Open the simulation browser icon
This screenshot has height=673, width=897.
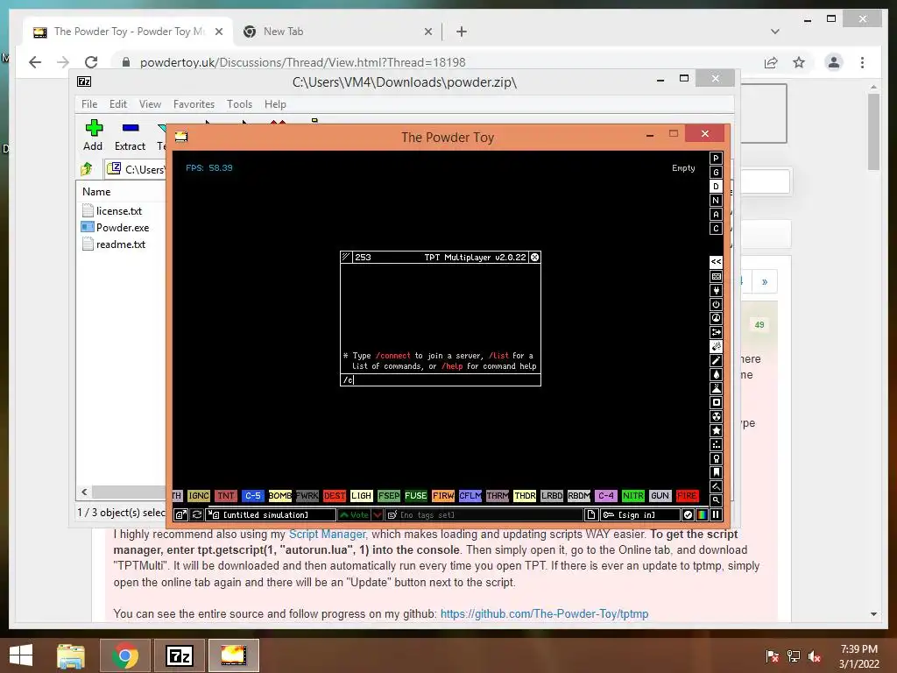(180, 514)
